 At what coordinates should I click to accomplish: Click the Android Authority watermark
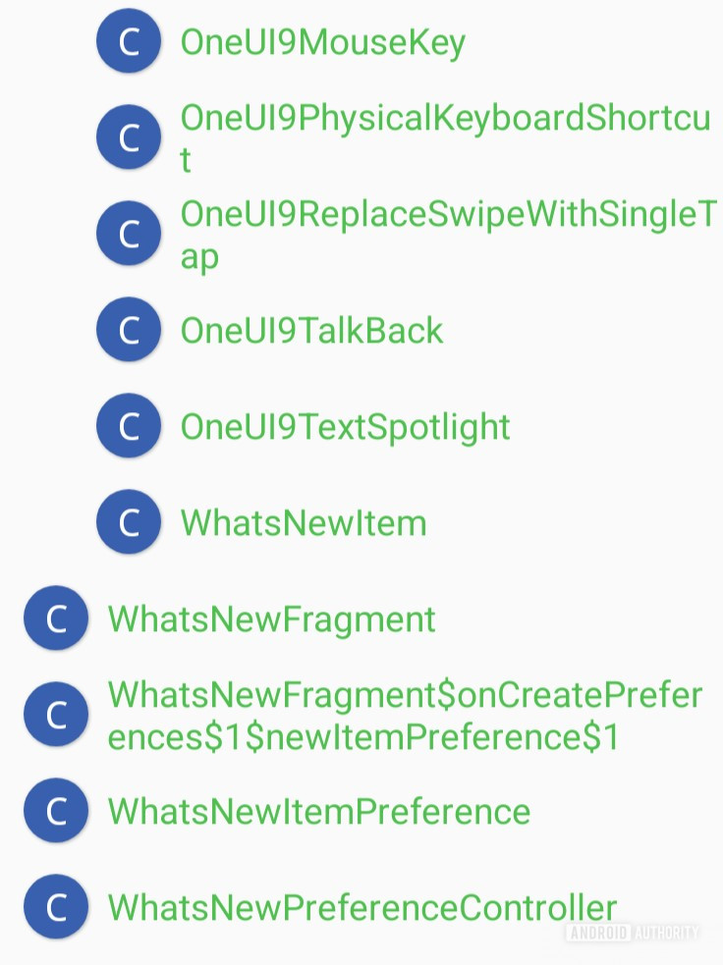click(x=634, y=934)
